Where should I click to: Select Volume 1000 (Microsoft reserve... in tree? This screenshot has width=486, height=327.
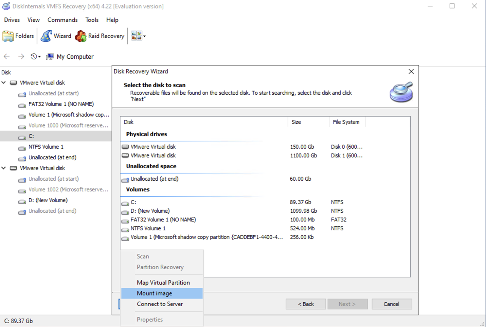tap(69, 126)
